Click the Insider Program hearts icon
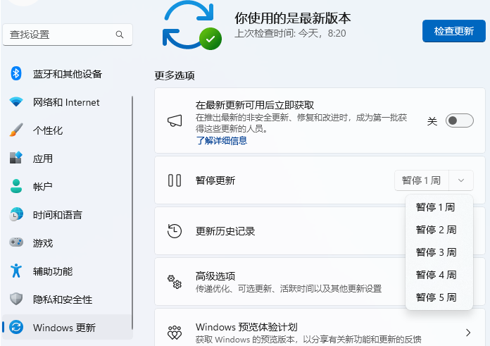The image size is (490, 346). [175, 333]
